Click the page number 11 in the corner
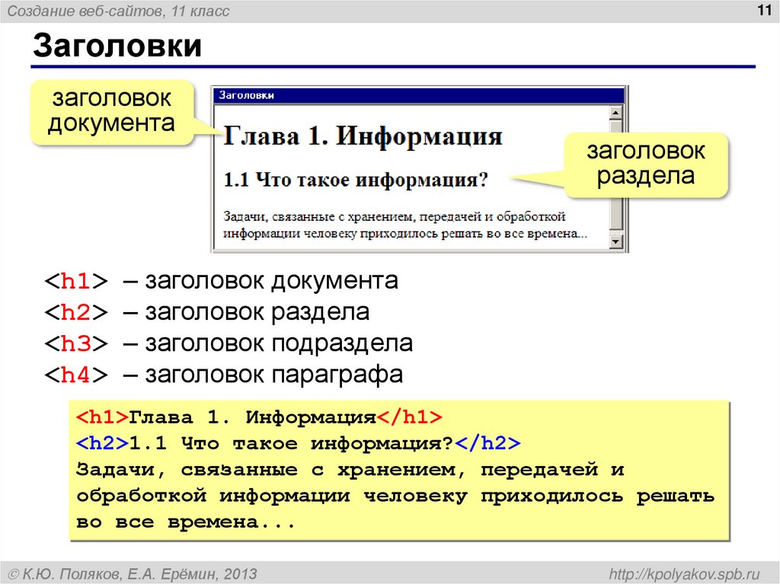780x584 pixels. [x=765, y=9]
